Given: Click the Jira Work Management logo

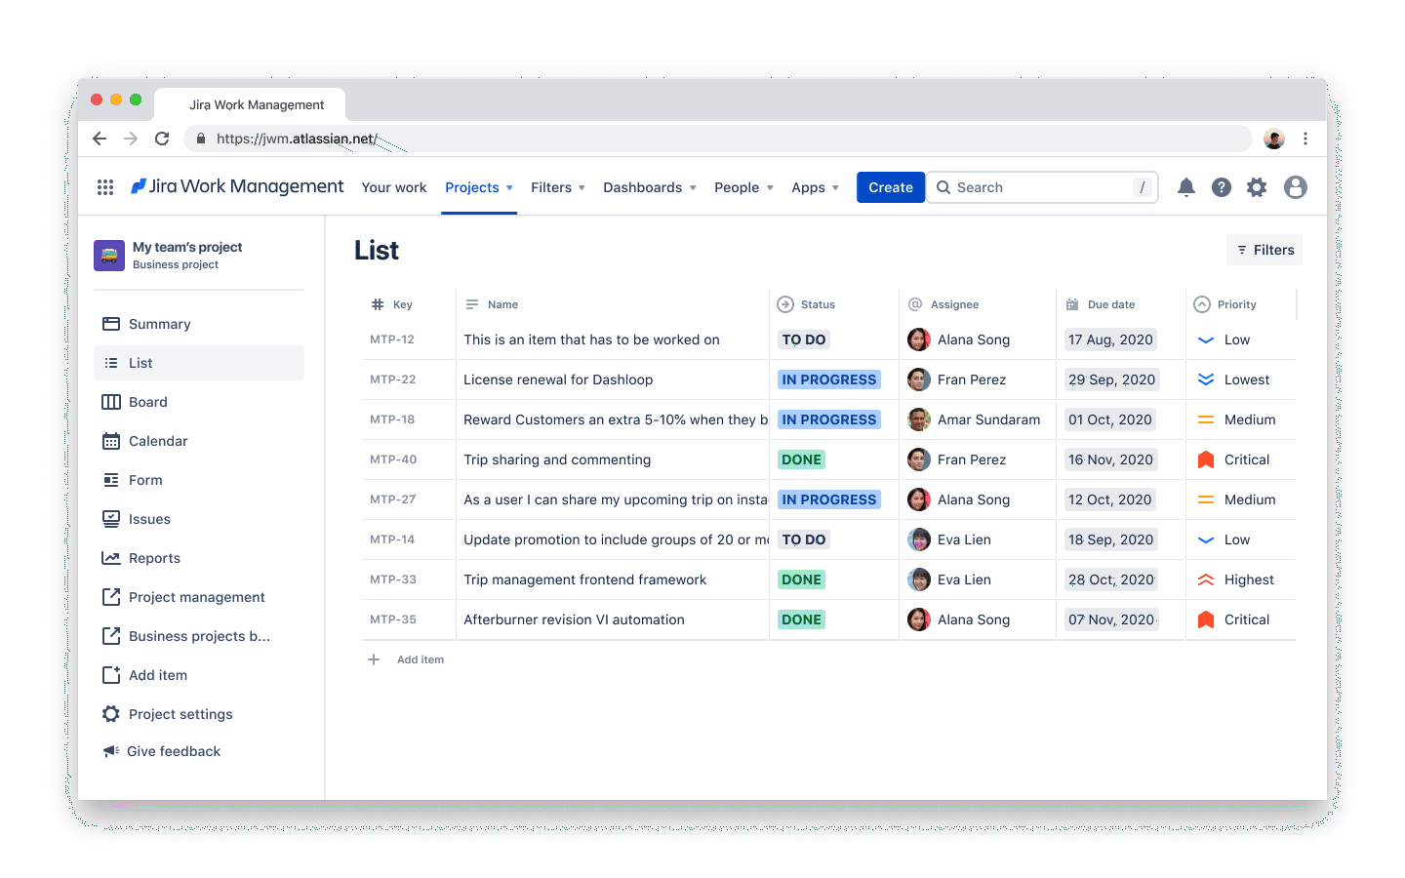Looking at the screenshot, I should coord(237,186).
